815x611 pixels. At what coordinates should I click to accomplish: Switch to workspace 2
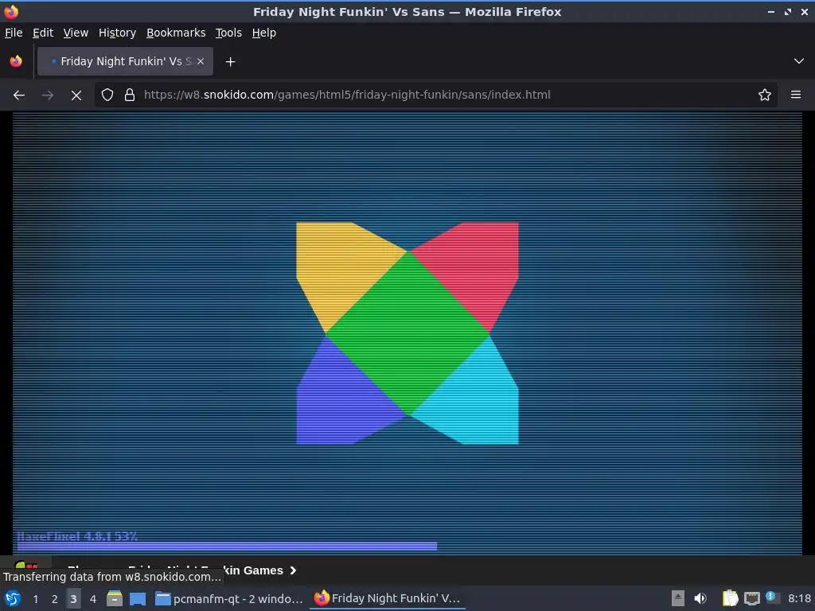[55, 599]
